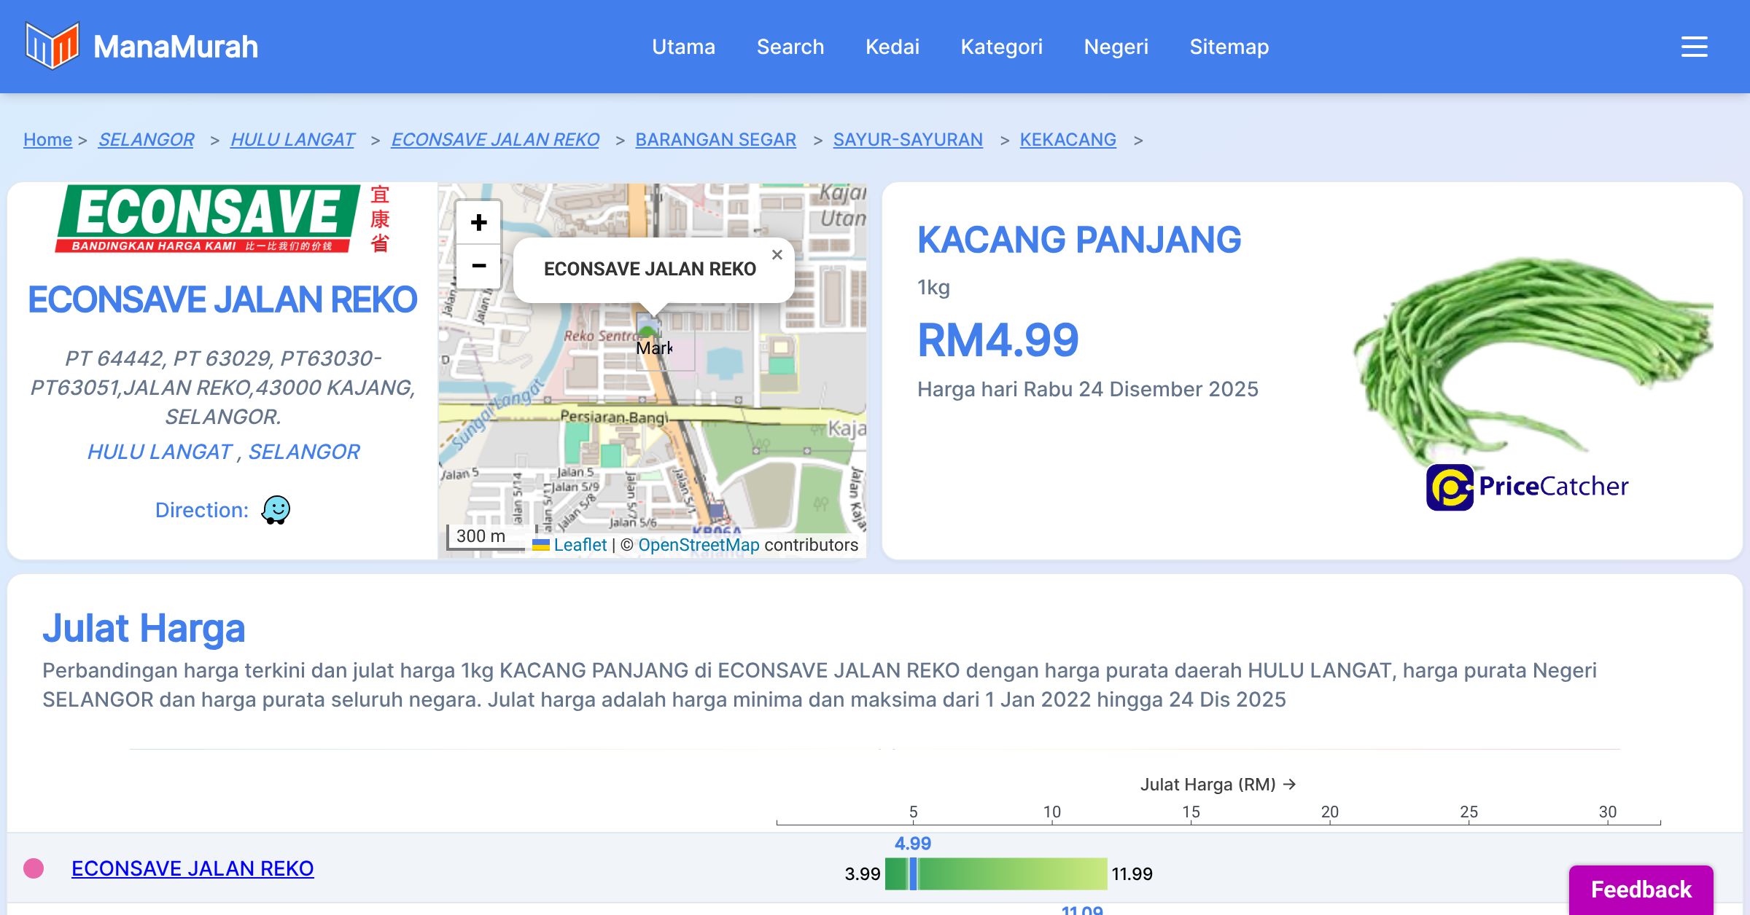Open the hamburger menu

click(1694, 47)
